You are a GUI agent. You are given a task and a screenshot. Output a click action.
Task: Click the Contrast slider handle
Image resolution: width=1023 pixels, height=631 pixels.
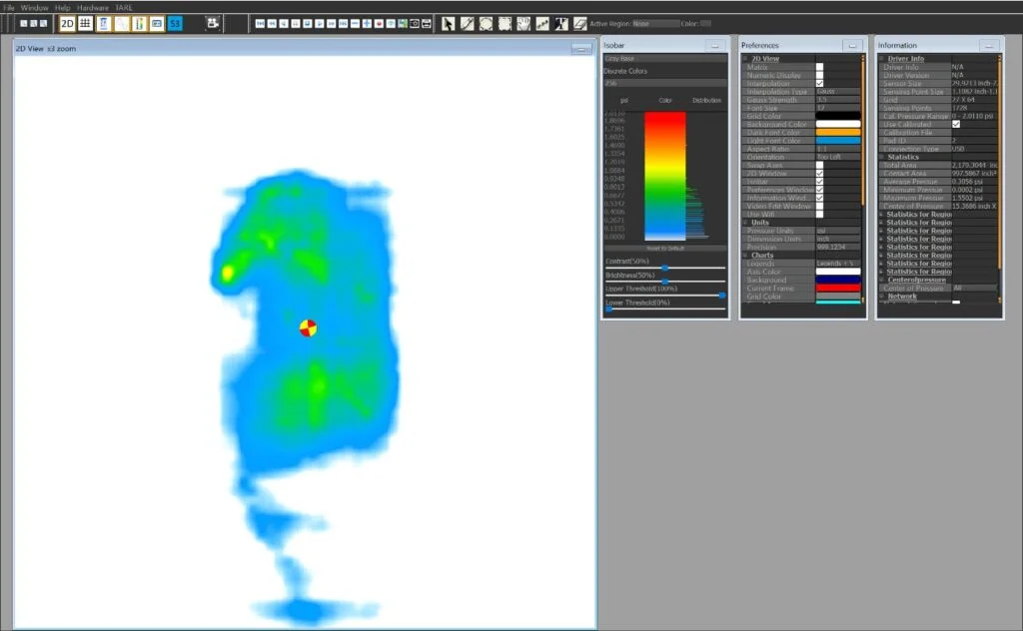click(x=664, y=268)
